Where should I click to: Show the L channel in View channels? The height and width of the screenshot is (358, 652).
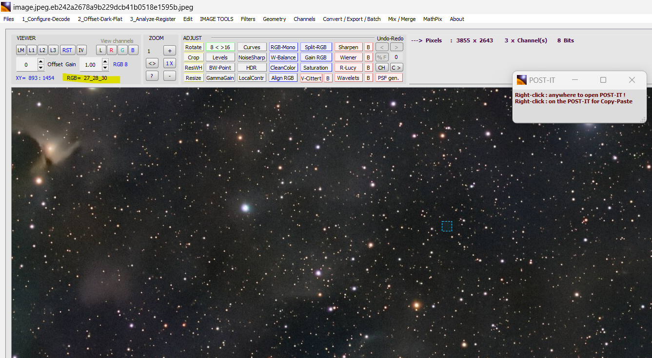click(100, 50)
